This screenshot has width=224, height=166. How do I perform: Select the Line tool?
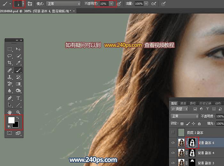(18, 105)
